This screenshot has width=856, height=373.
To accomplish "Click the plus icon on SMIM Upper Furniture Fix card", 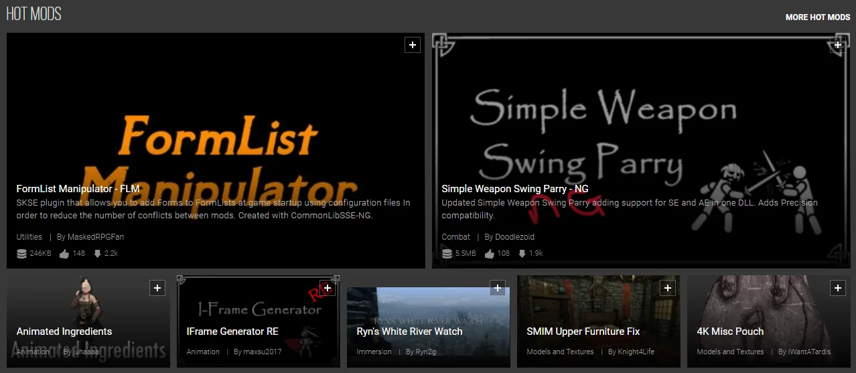I will [x=667, y=288].
